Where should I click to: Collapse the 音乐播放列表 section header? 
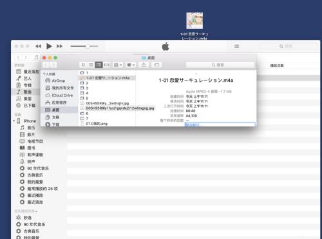26,211
